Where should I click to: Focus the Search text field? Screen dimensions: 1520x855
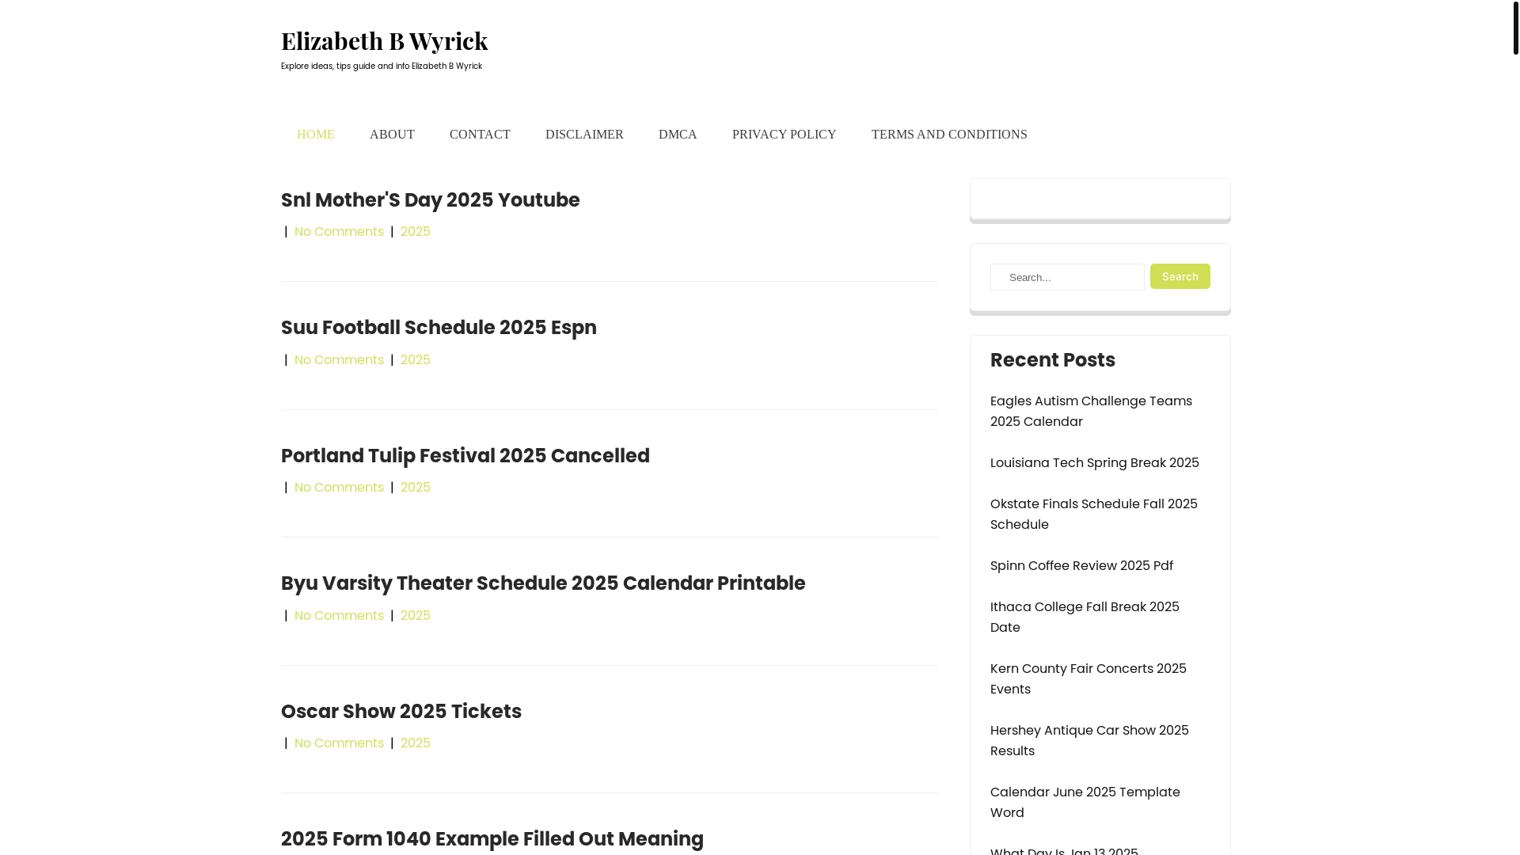click(x=1067, y=277)
